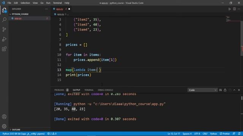Click unsaved dot on app.py tab

pyautogui.click(x=69, y=9)
